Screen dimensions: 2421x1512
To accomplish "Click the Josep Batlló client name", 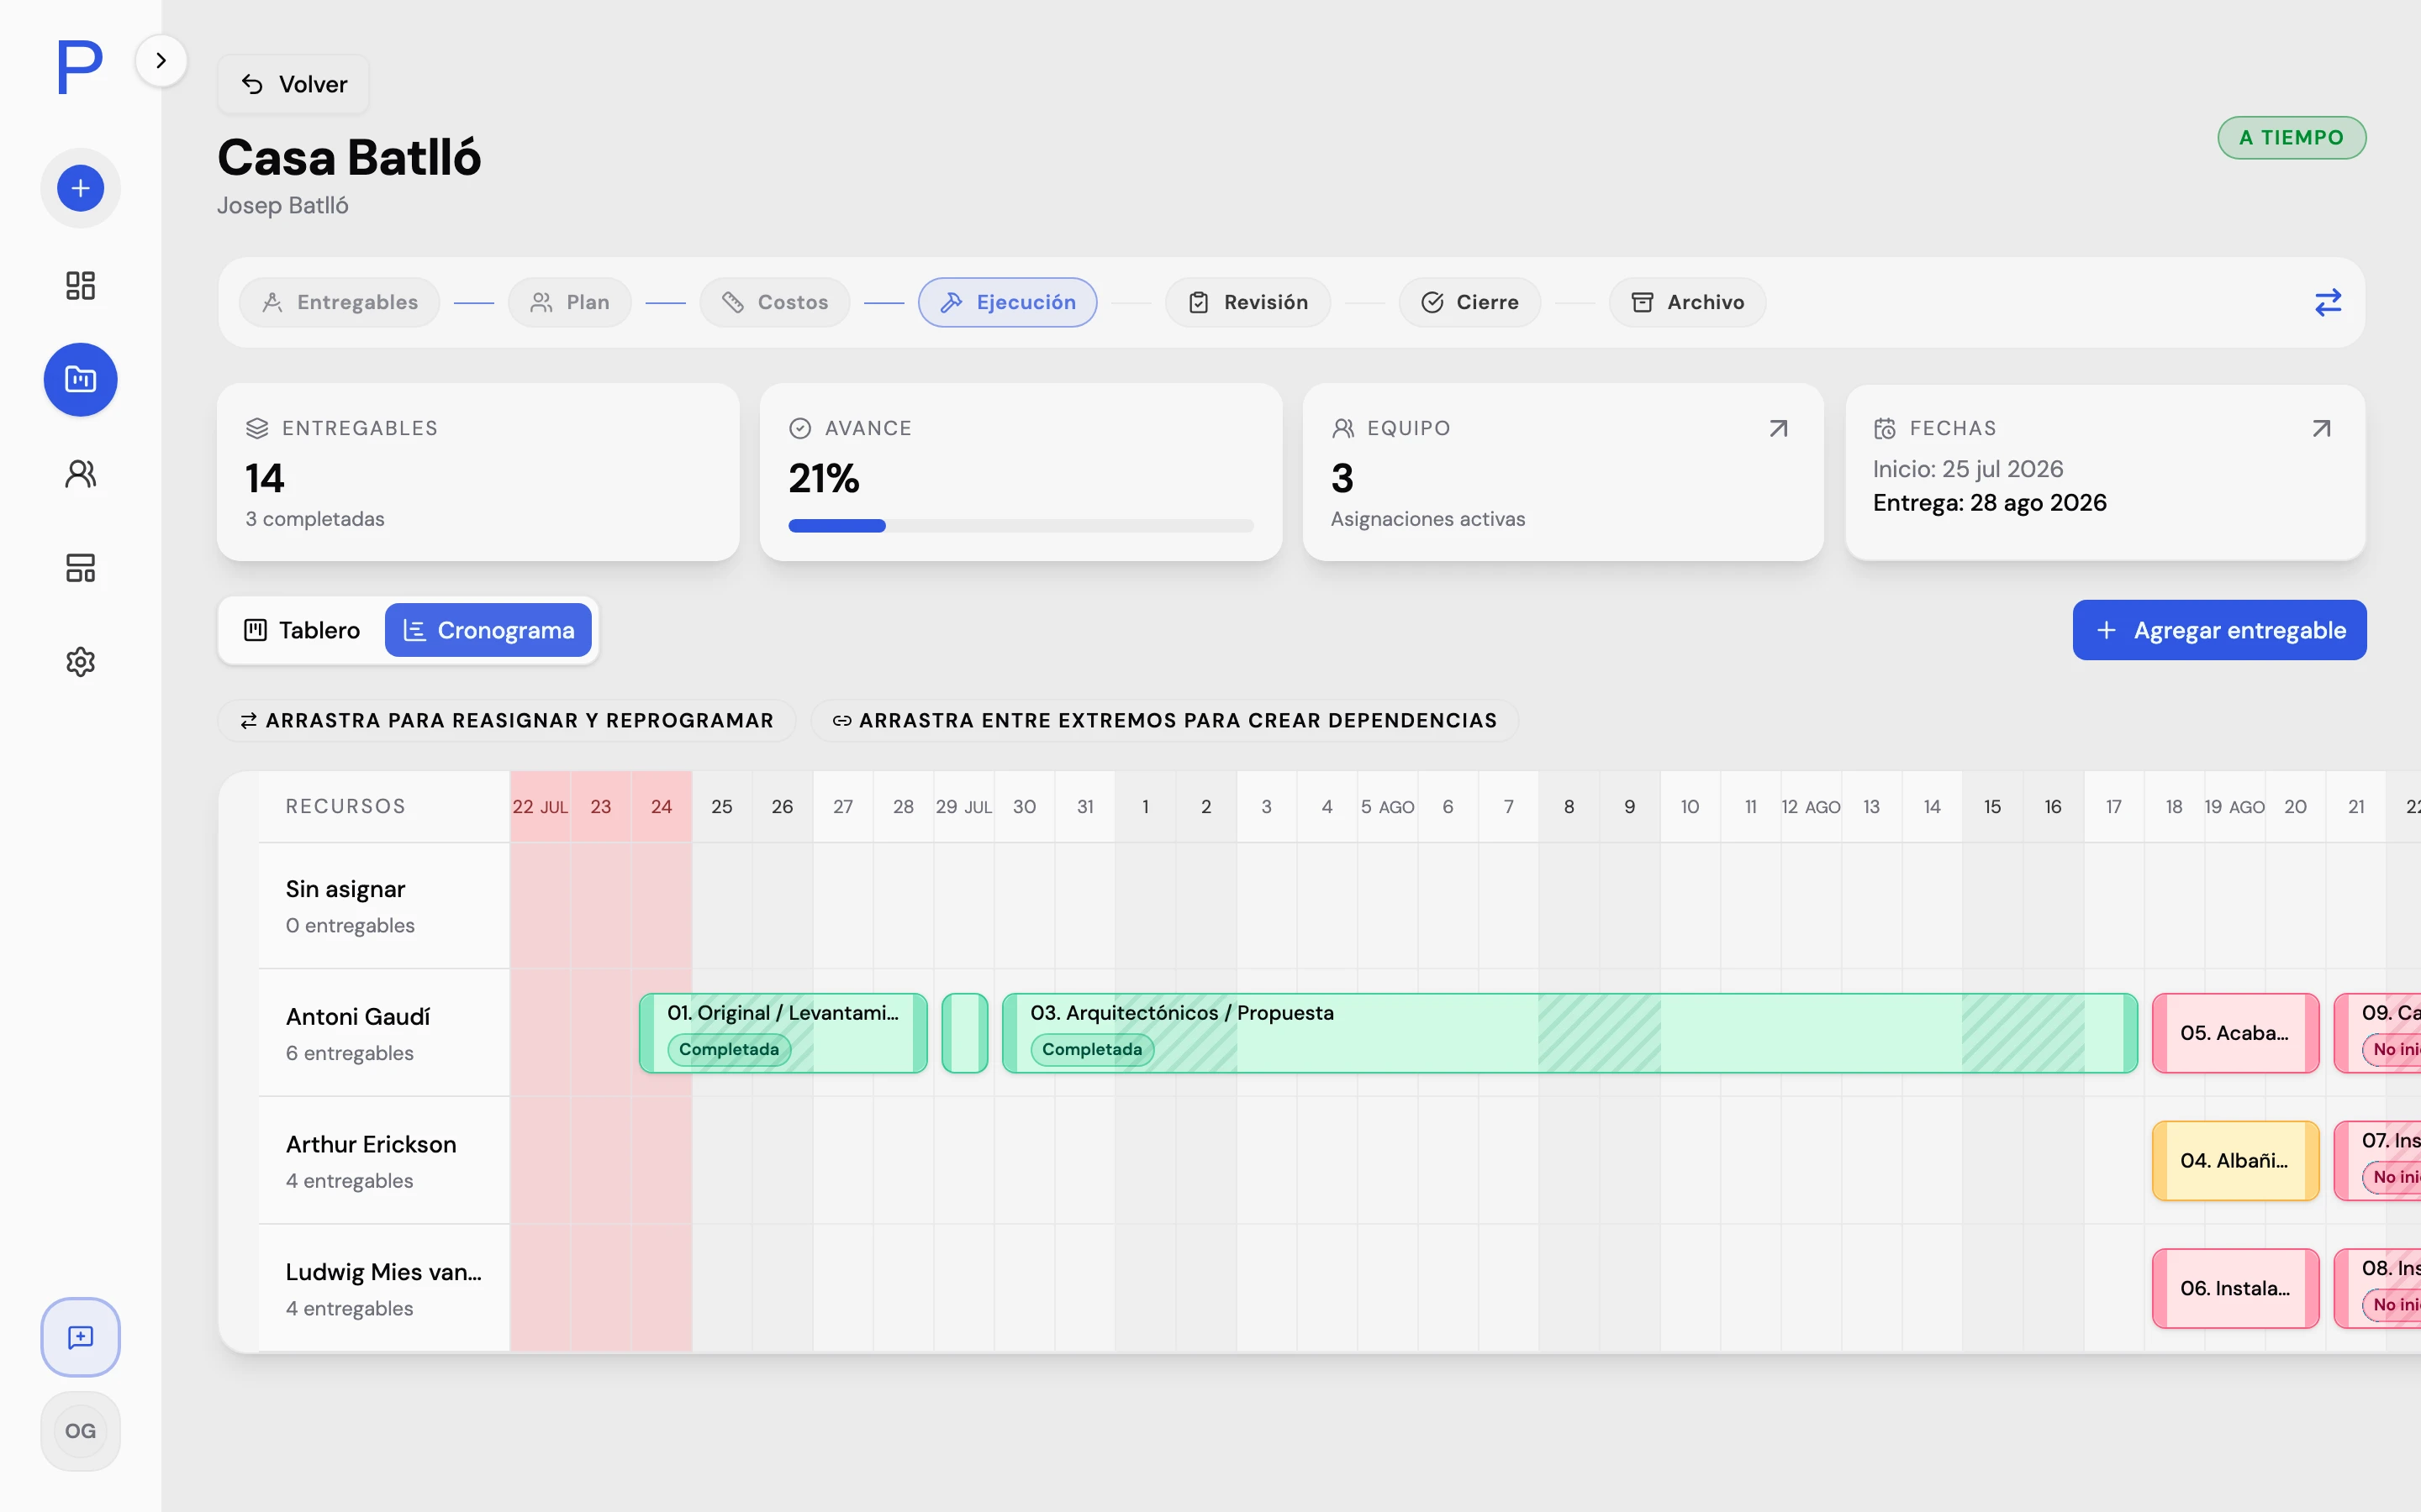I will pos(283,205).
